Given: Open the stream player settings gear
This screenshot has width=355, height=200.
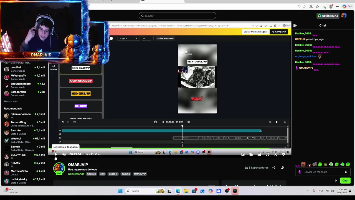Looking at the screenshot, I should point(283,154).
